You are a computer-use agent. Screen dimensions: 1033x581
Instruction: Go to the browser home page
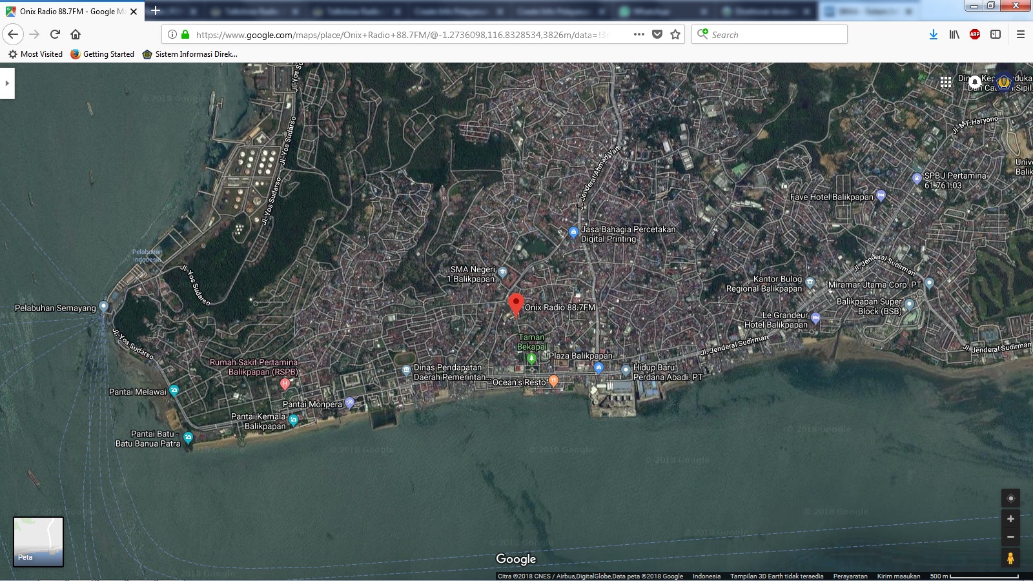(x=76, y=34)
